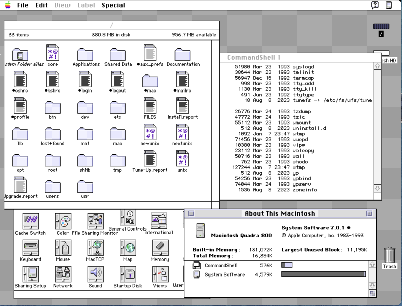
Task: Open the Applications folder
Action: click(85, 54)
